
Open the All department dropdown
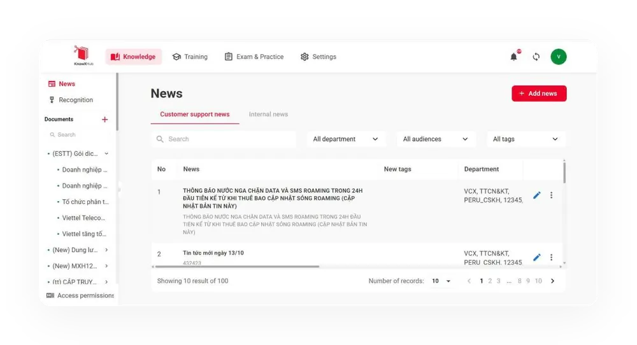(345, 139)
